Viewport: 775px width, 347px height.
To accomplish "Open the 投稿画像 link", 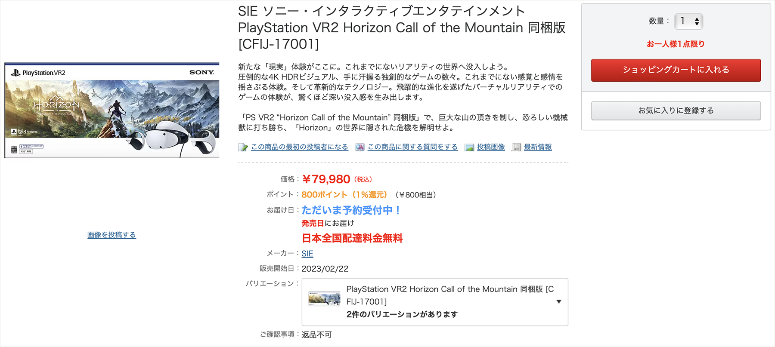I will click(491, 147).
